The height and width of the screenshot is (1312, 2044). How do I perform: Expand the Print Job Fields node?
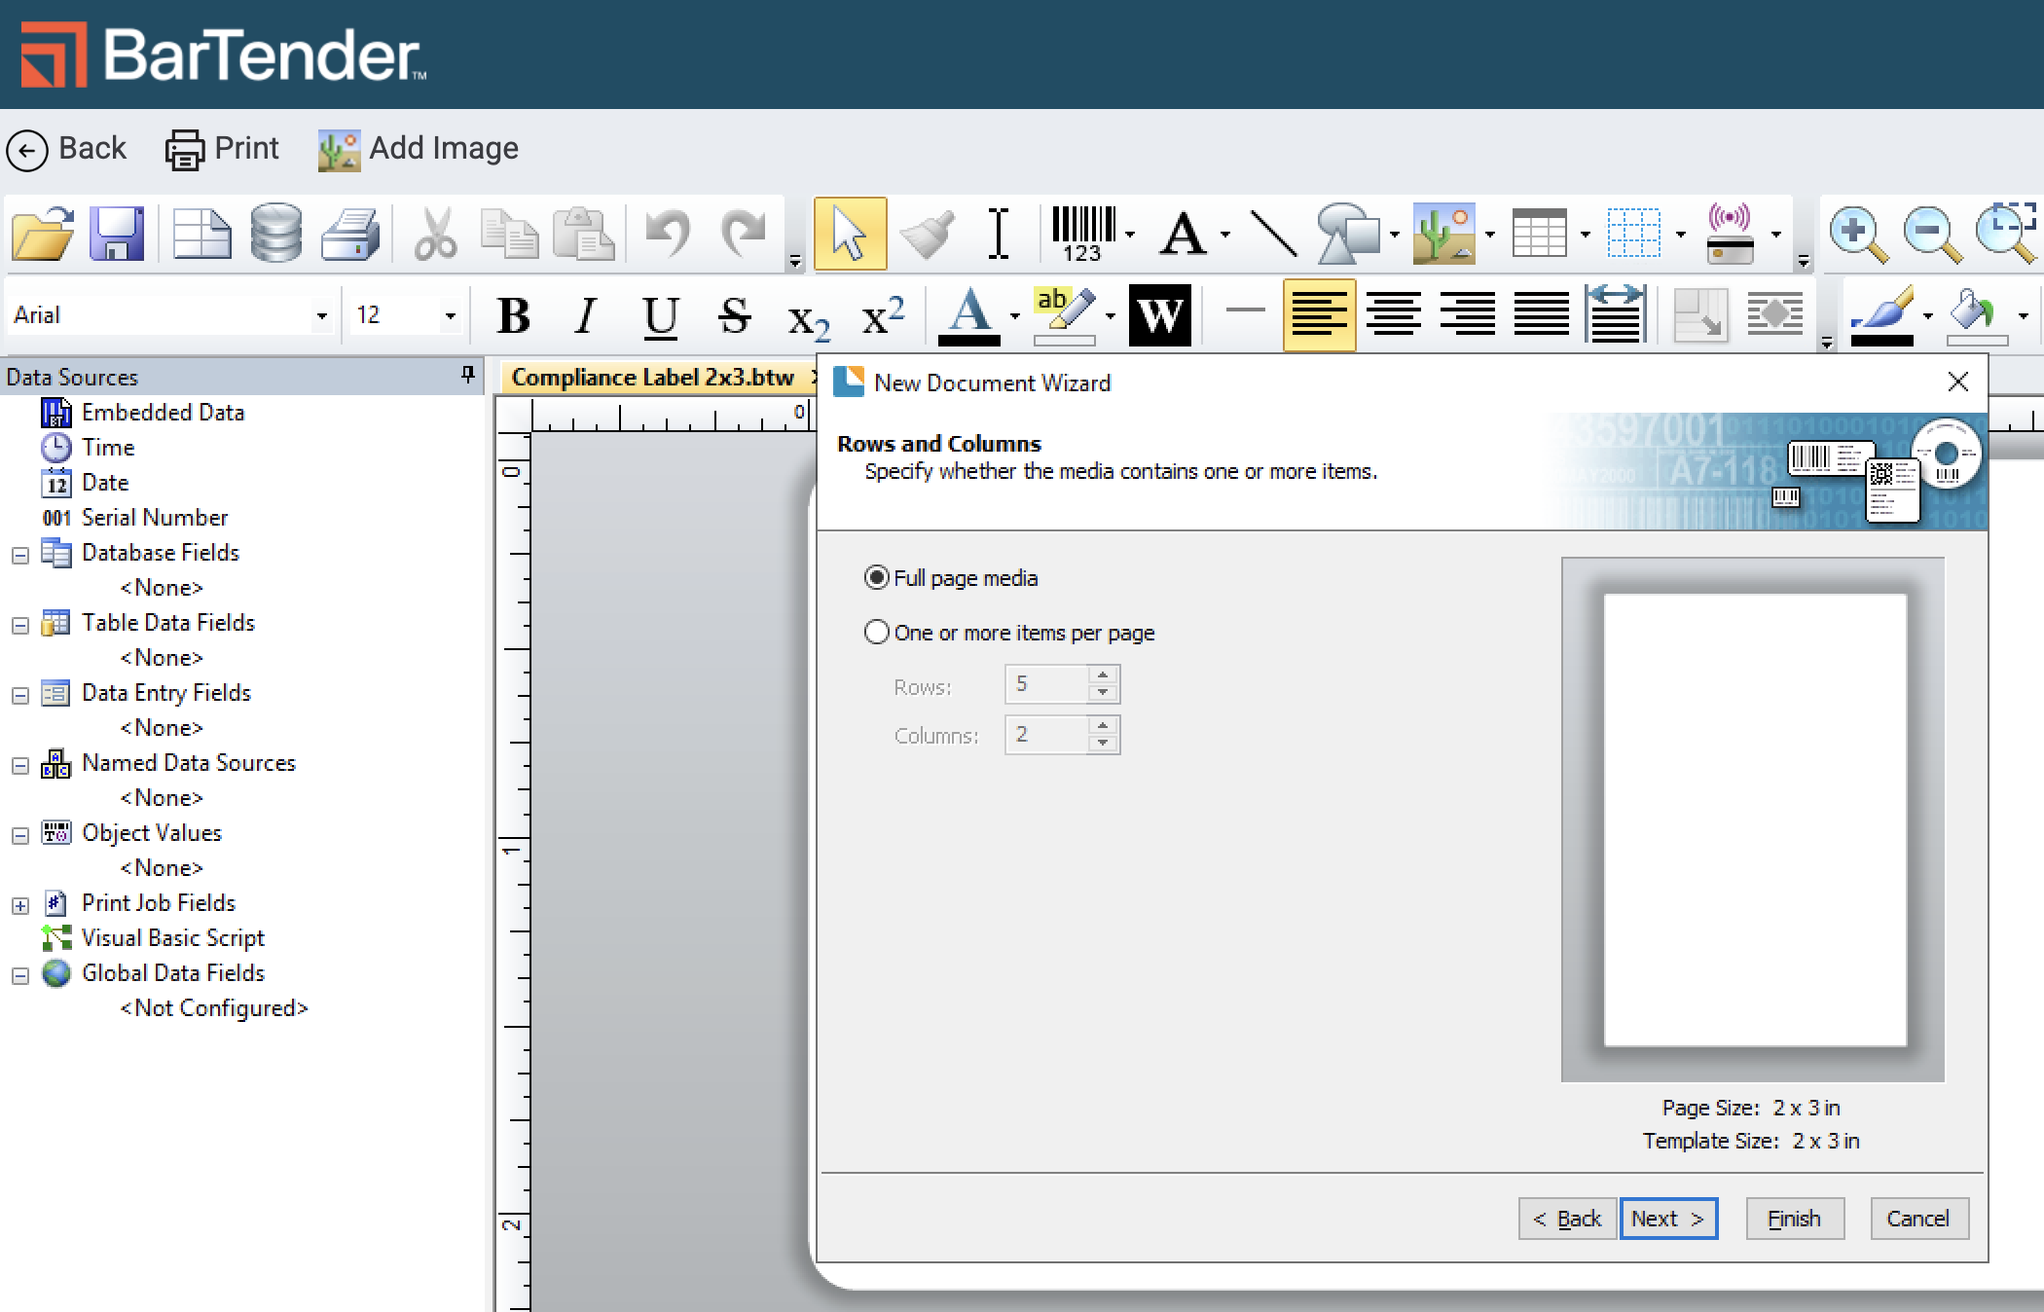pyautogui.click(x=20, y=905)
